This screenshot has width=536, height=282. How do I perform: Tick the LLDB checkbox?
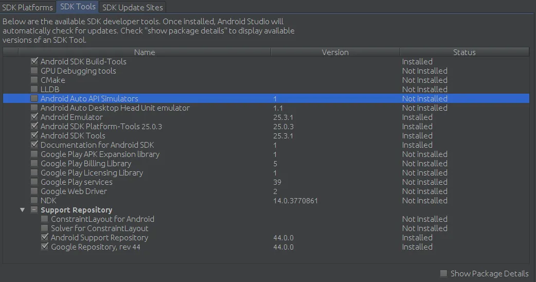(x=34, y=90)
